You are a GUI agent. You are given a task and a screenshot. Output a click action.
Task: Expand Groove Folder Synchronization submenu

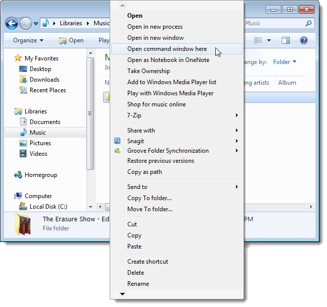(177, 151)
